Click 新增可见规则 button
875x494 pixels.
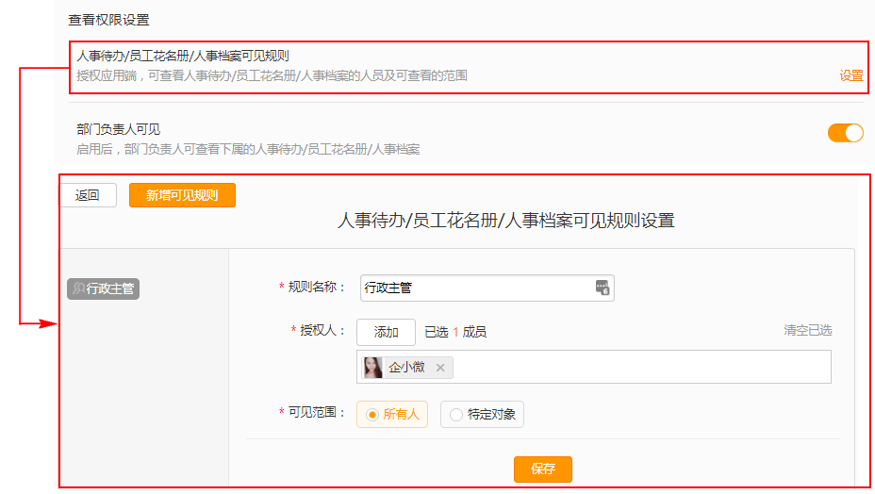[182, 195]
